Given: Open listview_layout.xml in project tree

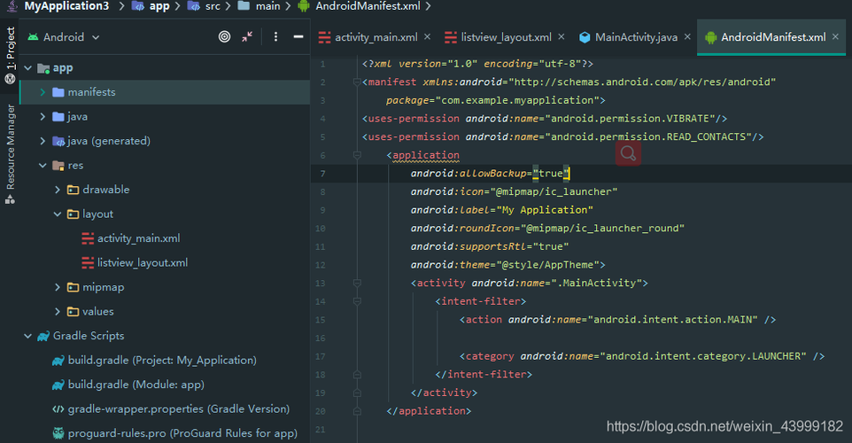Looking at the screenshot, I should point(143,262).
